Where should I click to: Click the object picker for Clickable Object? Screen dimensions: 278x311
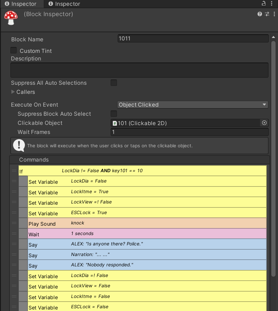[264, 123]
